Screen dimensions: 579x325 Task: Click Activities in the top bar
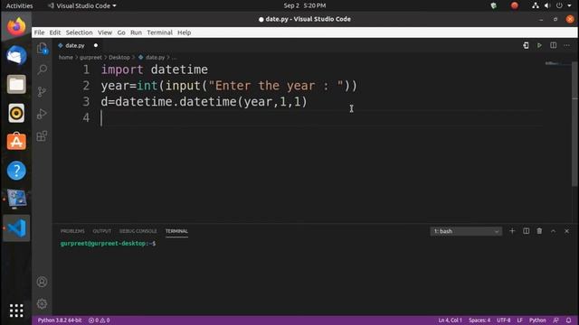click(19, 5)
